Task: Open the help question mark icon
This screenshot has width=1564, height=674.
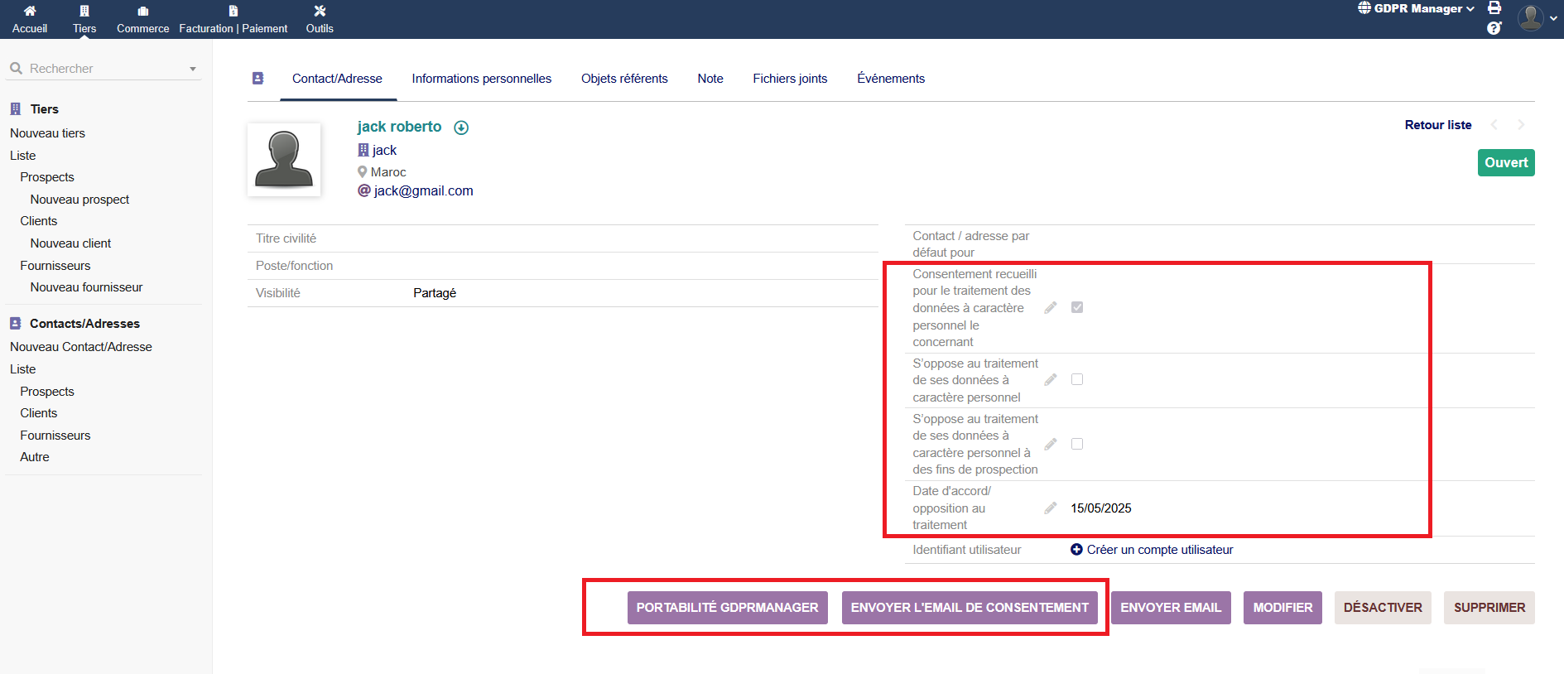Action: pos(1494,28)
